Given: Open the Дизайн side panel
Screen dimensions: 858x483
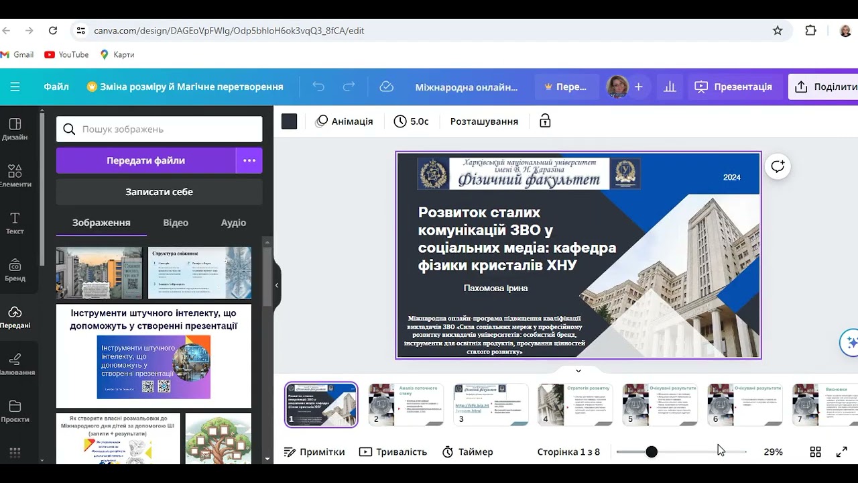Looking at the screenshot, I should coord(15,129).
